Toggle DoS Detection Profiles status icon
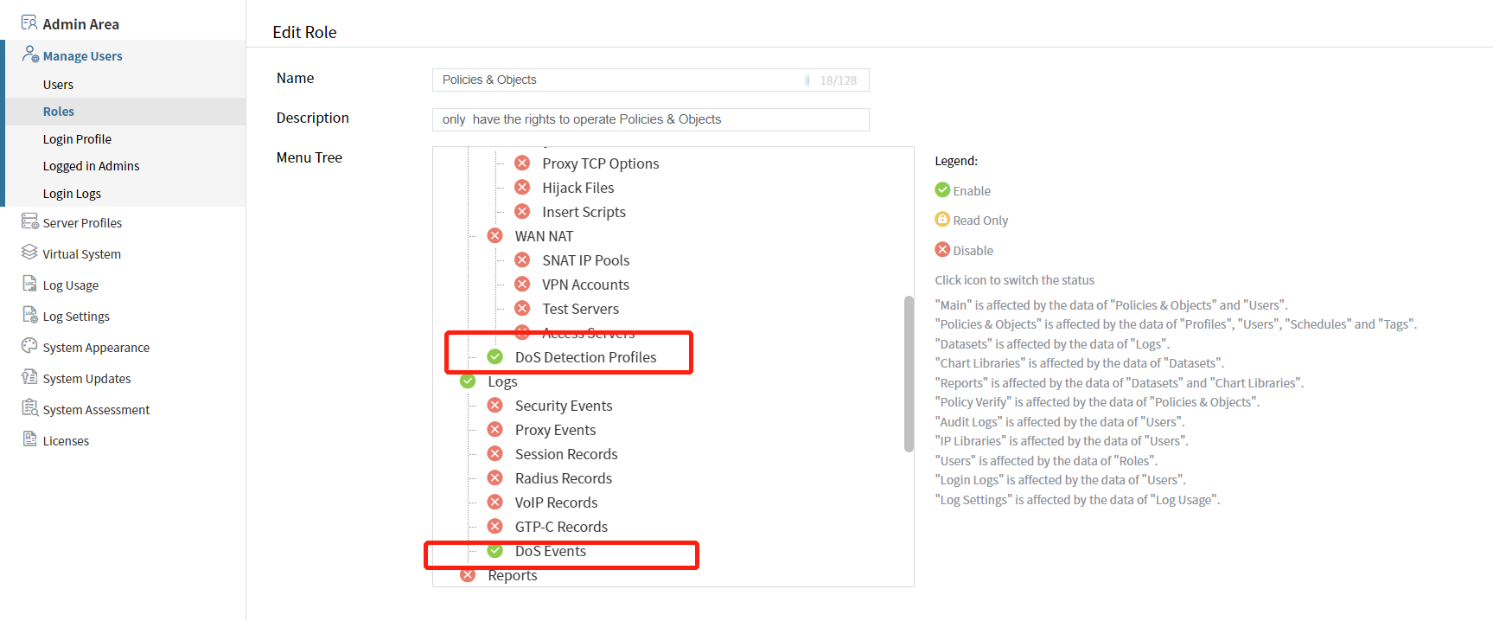The image size is (1493, 621). [495, 357]
